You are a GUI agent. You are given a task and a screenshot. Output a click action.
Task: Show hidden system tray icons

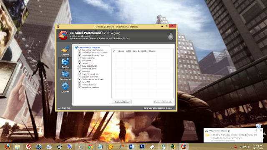(231, 147)
